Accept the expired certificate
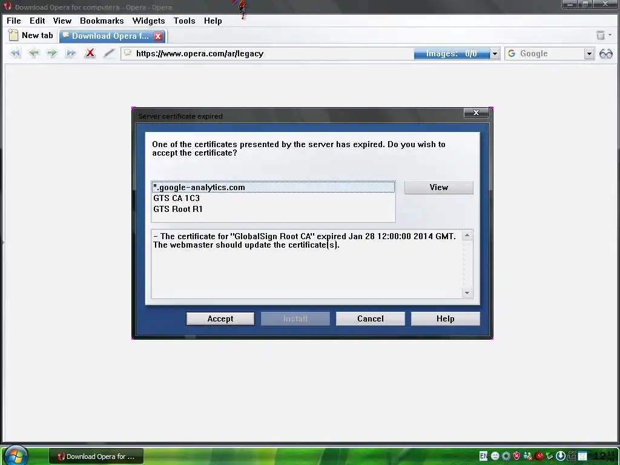 click(220, 318)
